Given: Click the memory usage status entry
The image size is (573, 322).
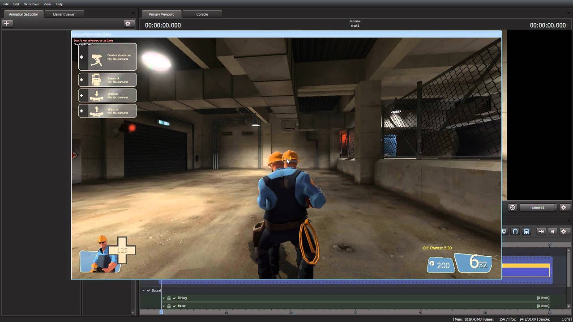Looking at the screenshot, I should [467, 319].
